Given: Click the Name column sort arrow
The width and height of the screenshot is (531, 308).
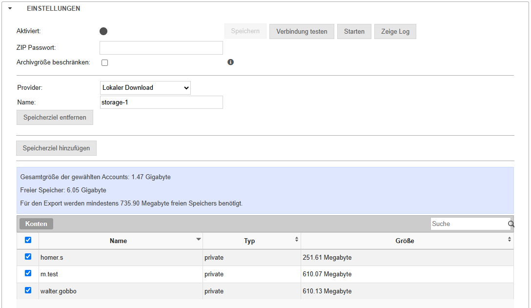Looking at the screenshot, I should coord(198,239).
